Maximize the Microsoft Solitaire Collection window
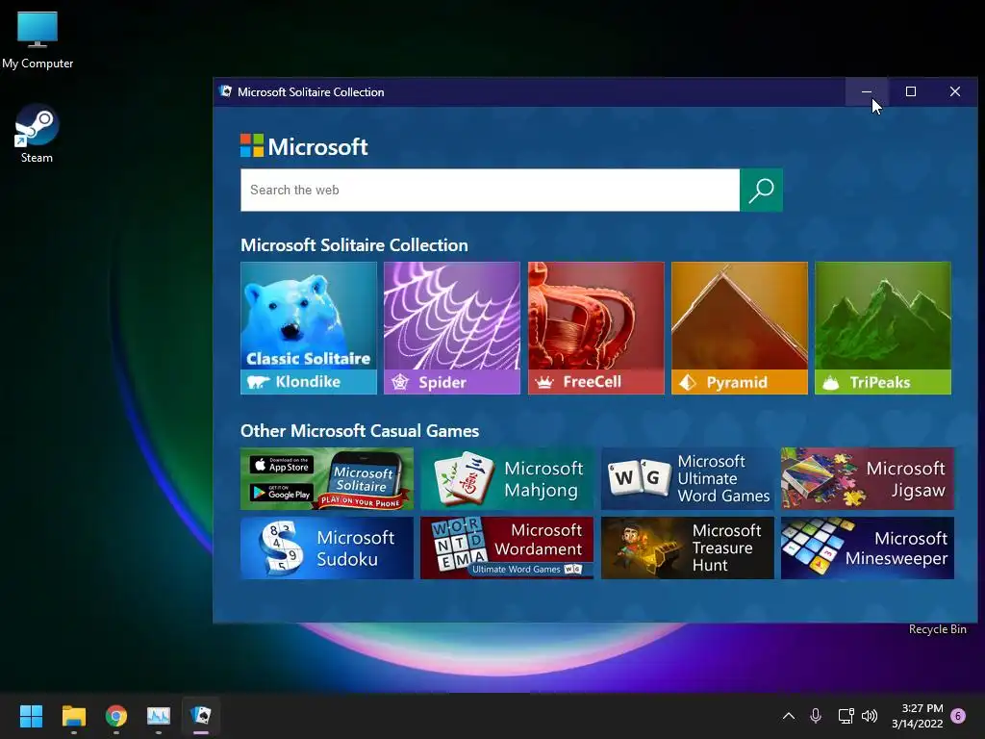The width and height of the screenshot is (985, 739). coord(910,91)
